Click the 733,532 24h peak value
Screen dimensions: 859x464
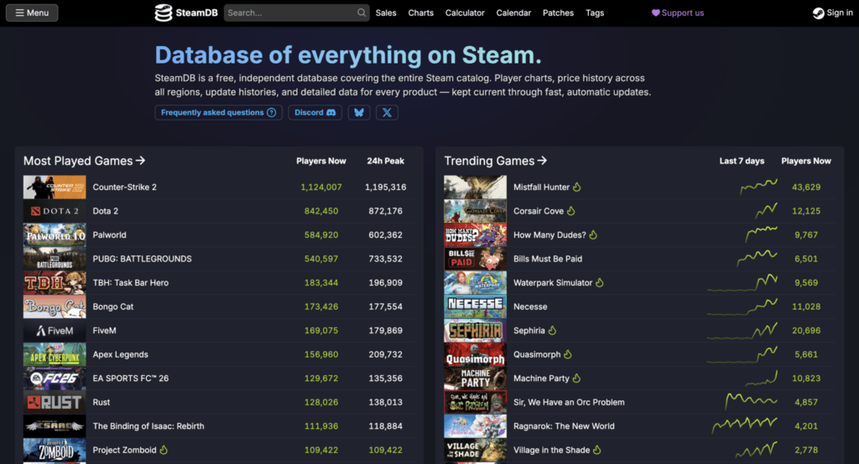[385, 259]
